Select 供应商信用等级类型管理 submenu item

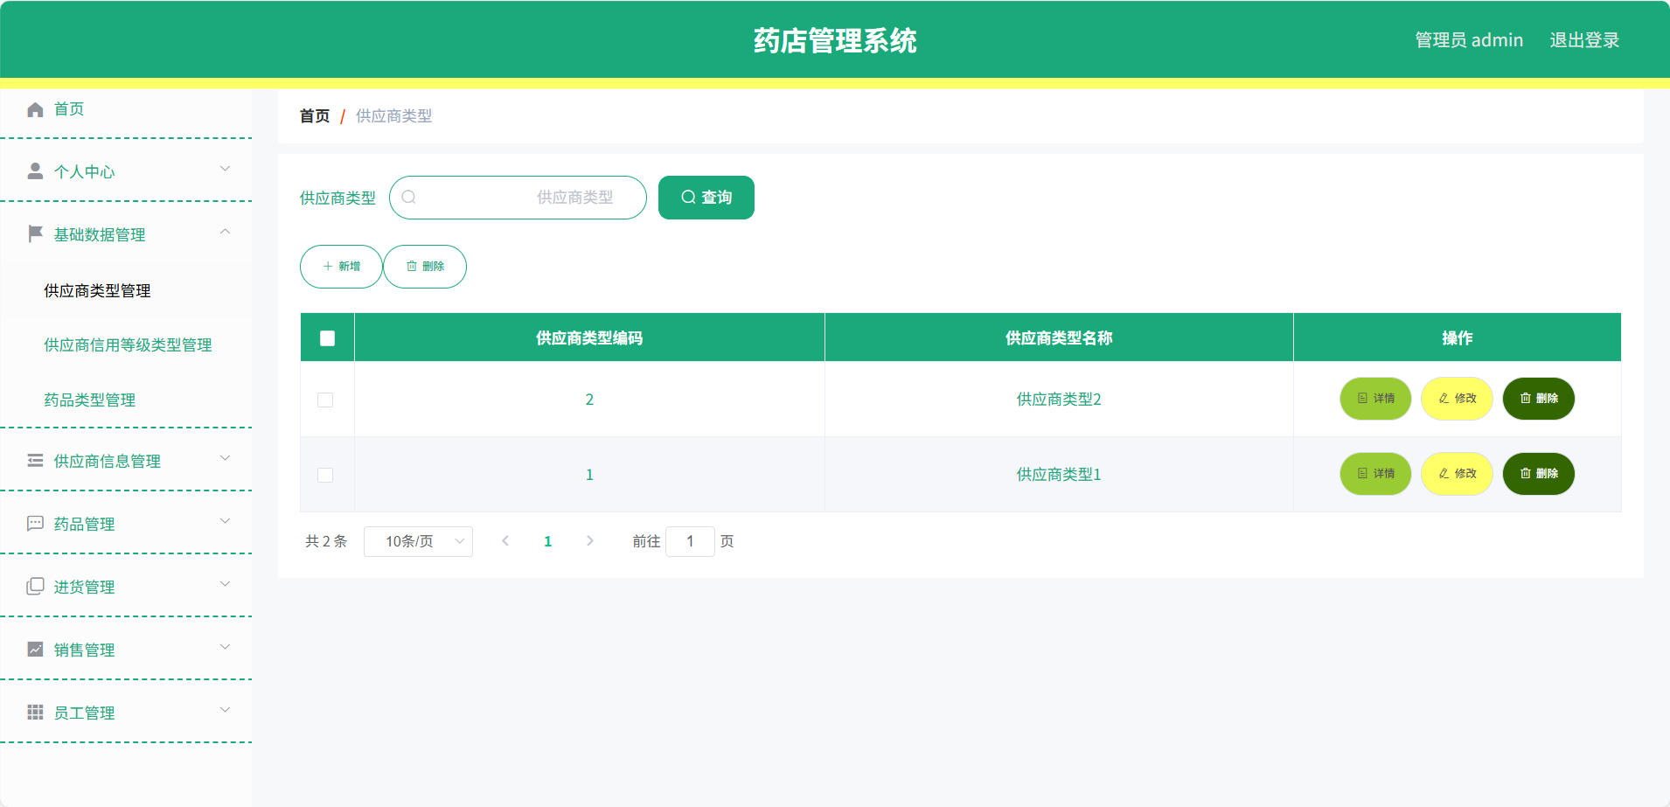pos(126,345)
